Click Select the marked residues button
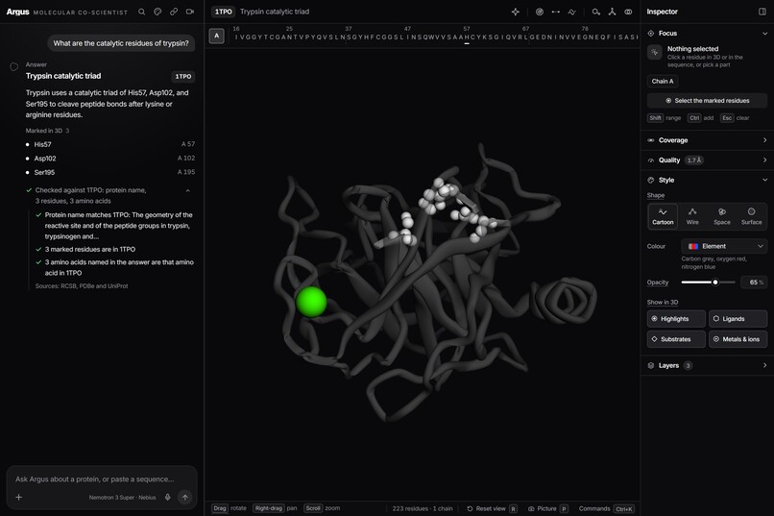The width and height of the screenshot is (774, 516). (707, 101)
